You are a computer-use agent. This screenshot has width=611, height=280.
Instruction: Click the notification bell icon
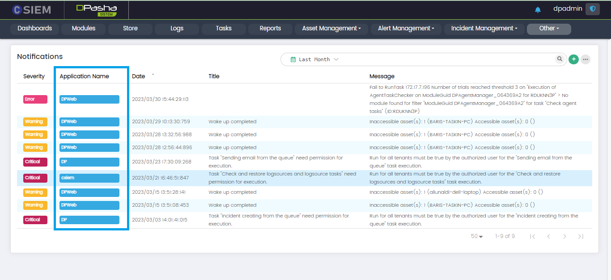538,9
